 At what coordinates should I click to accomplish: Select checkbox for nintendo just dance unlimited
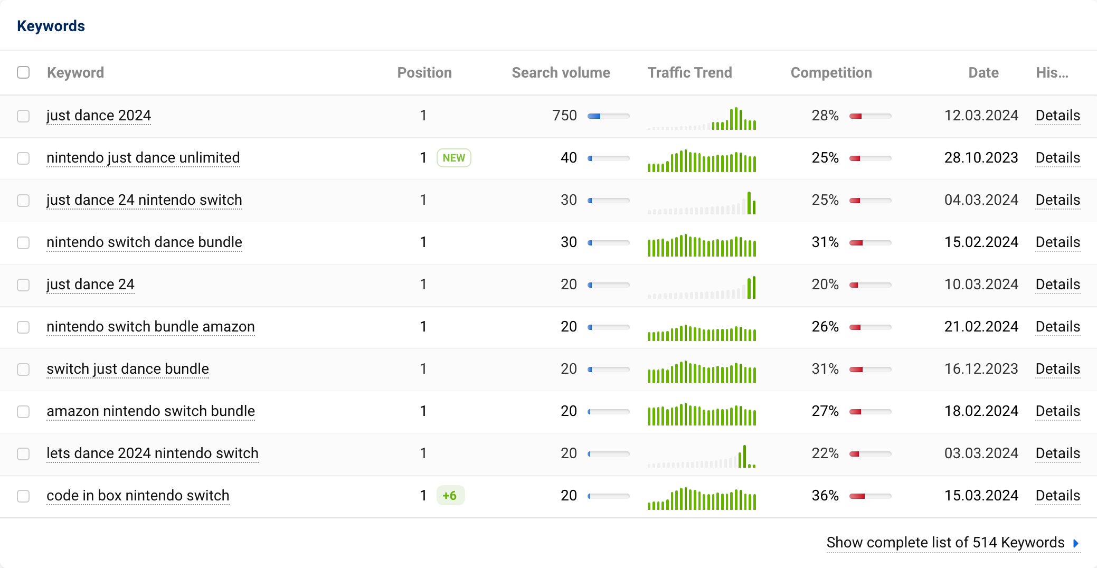point(23,158)
